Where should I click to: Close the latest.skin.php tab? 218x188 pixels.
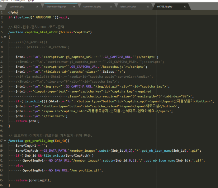tap(148, 6)
